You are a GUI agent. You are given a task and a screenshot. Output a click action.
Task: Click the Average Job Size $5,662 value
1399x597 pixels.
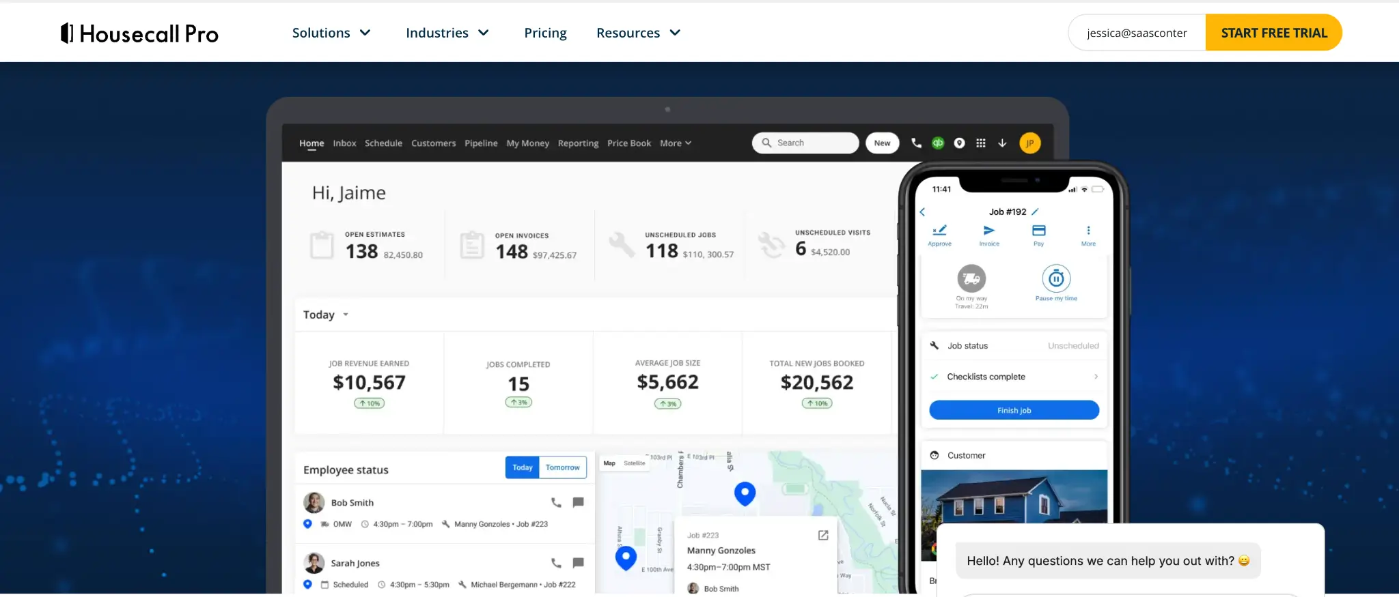(667, 382)
